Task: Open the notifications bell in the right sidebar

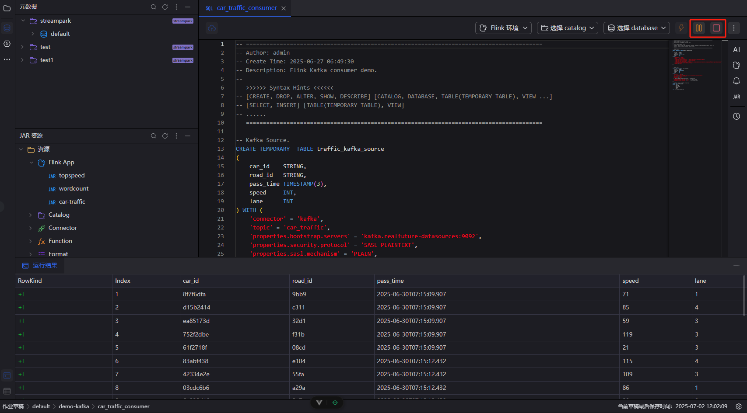Action: 736,81
